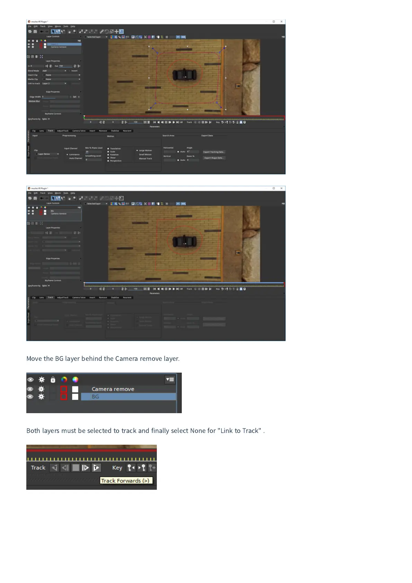Image resolution: width=412 pixels, height=583 pixels.
Task: Click Track Forwards button above tooltip
Action: coord(96,468)
